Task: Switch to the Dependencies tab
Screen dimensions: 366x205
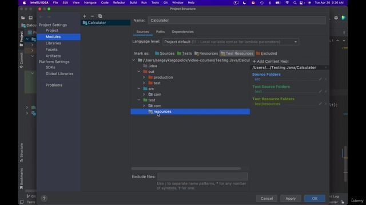Action: 182,32
